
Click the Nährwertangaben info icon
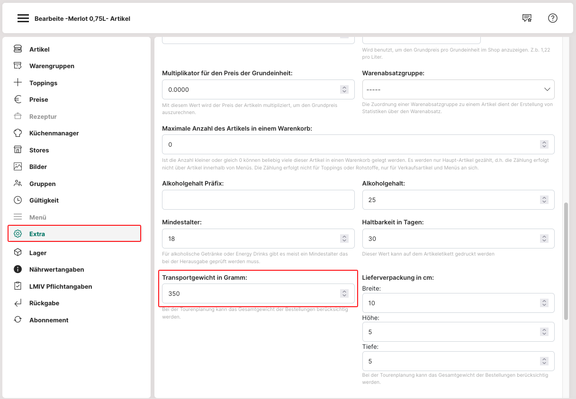click(18, 269)
